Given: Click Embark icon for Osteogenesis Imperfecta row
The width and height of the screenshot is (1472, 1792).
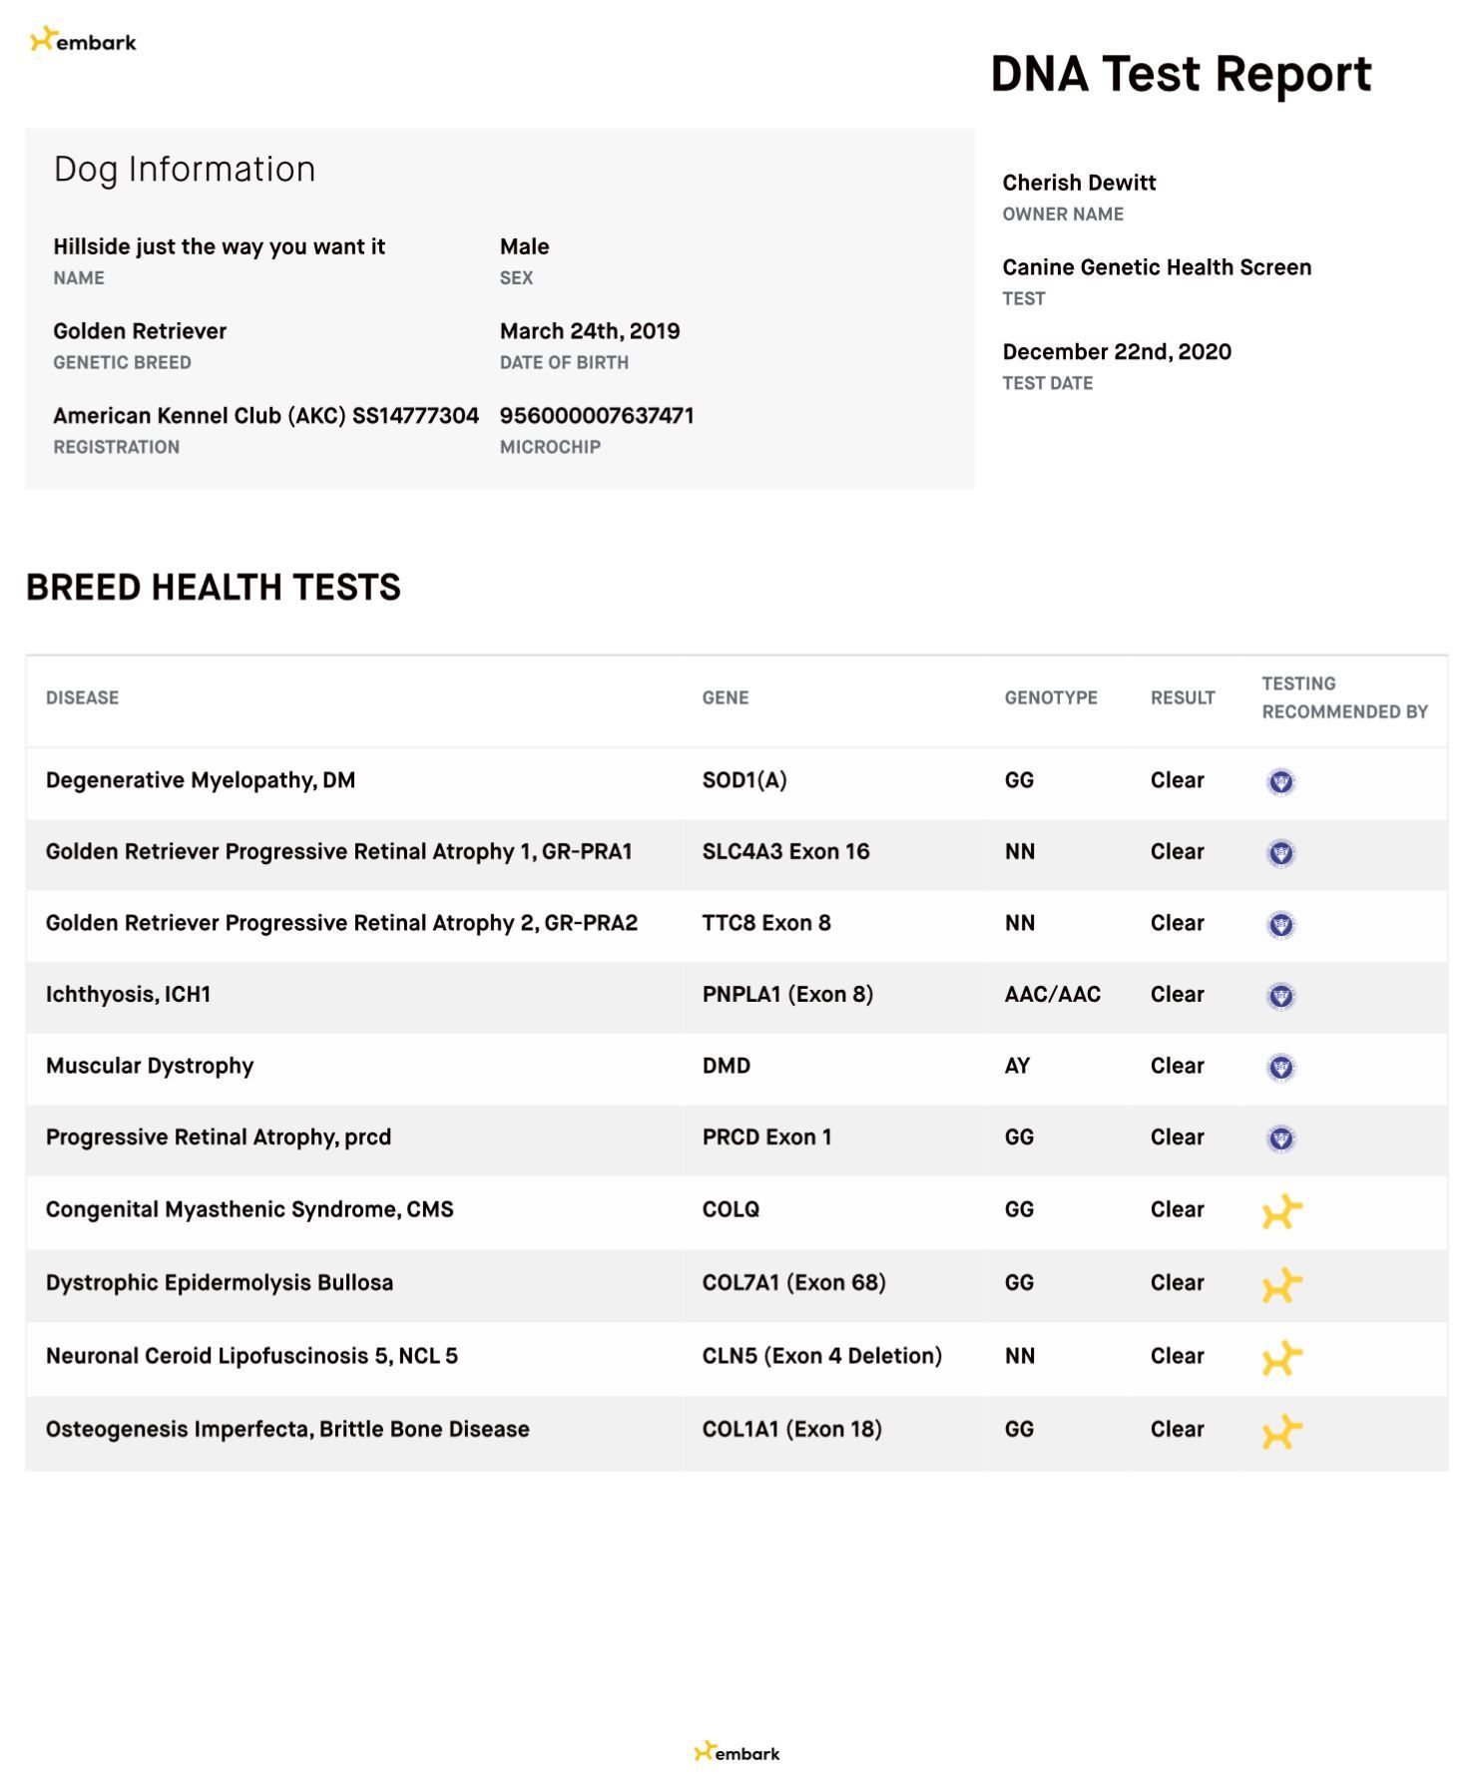Looking at the screenshot, I should (x=1282, y=1431).
